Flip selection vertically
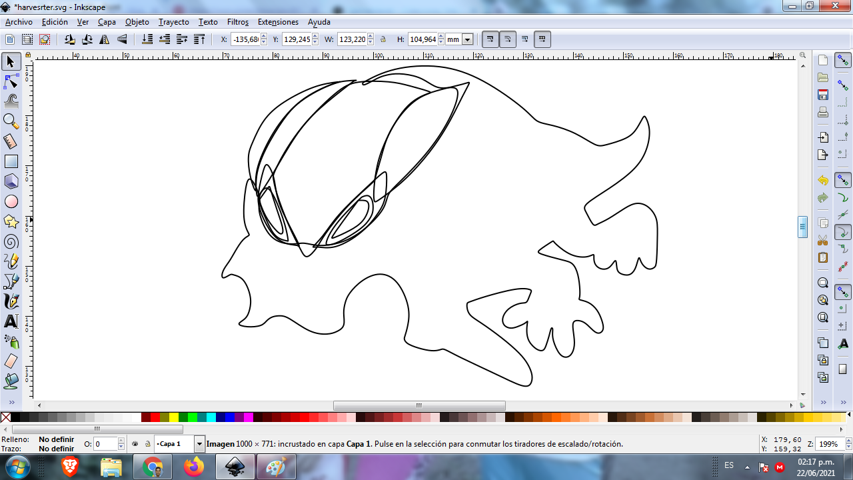 pyautogui.click(x=122, y=39)
